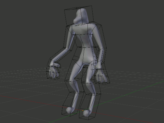The height and width of the screenshot is (123, 164).
Task: Click the character's head mesh
Action: (x=81, y=16)
